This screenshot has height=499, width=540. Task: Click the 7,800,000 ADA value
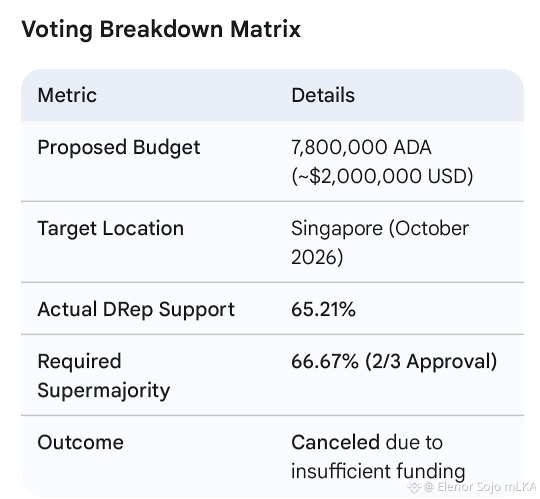[361, 147]
